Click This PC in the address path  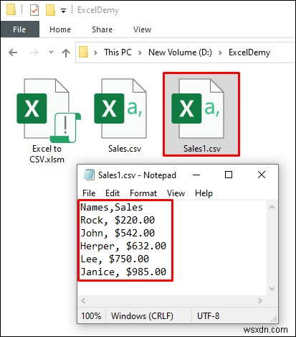click(x=118, y=52)
